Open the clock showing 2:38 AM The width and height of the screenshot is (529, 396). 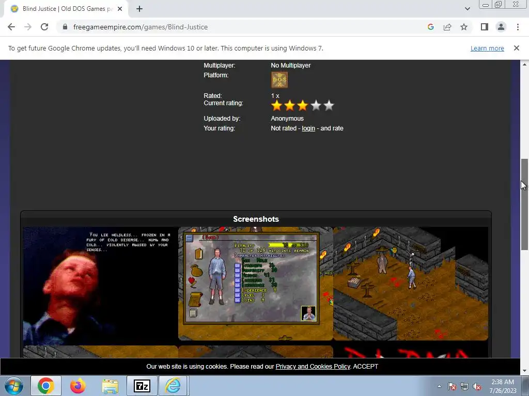(503, 386)
